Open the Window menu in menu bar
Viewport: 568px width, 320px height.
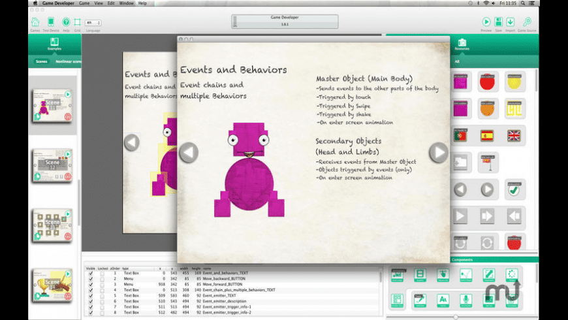(126, 3)
